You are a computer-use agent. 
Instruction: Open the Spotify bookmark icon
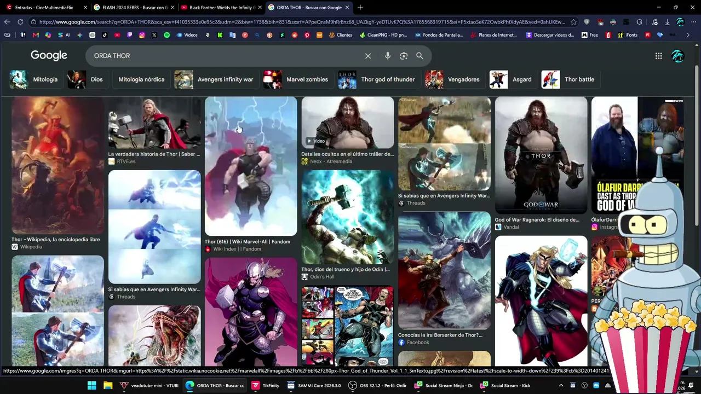click(x=167, y=35)
